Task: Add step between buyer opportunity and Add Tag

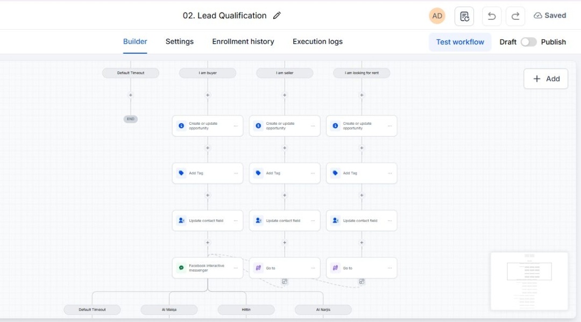Action: click(x=208, y=148)
